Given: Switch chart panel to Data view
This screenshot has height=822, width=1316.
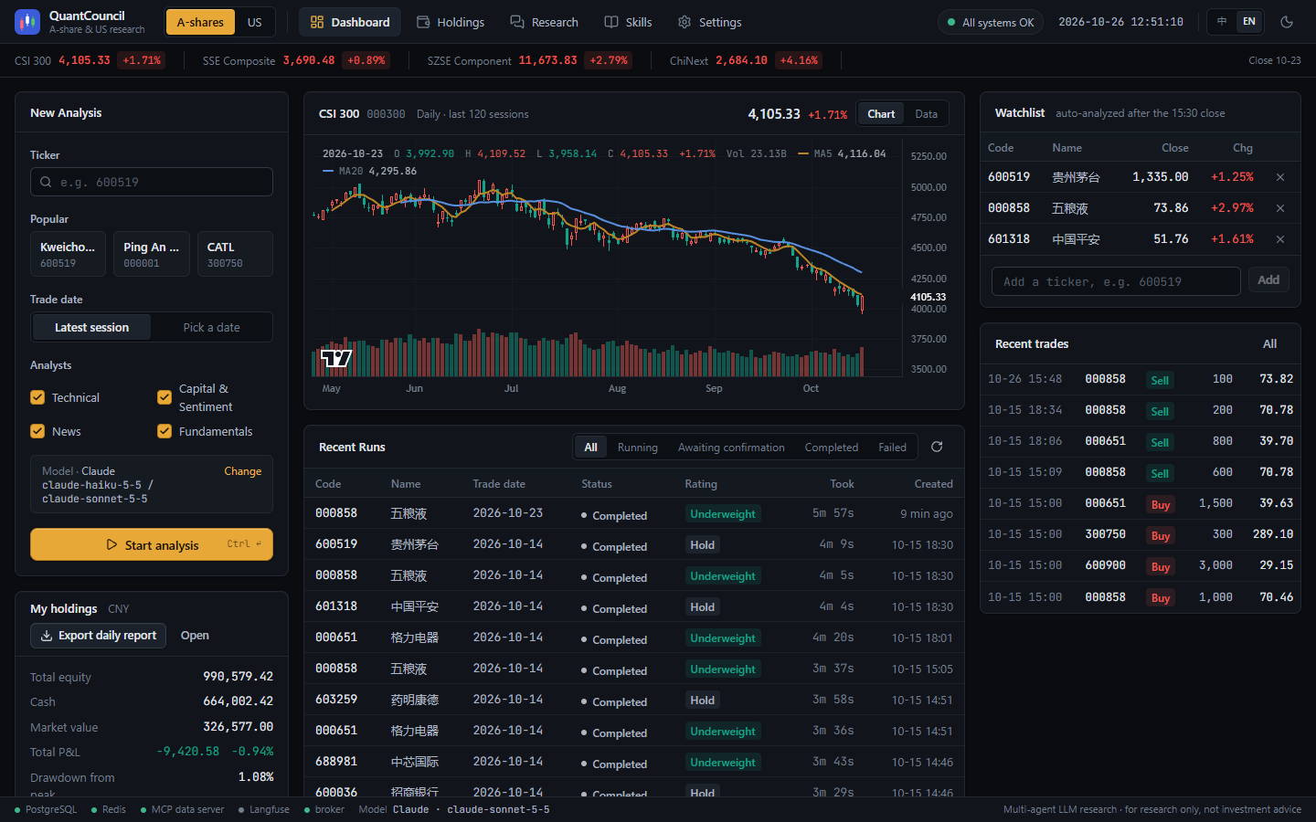Looking at the screenshot, I should (927, 113).
